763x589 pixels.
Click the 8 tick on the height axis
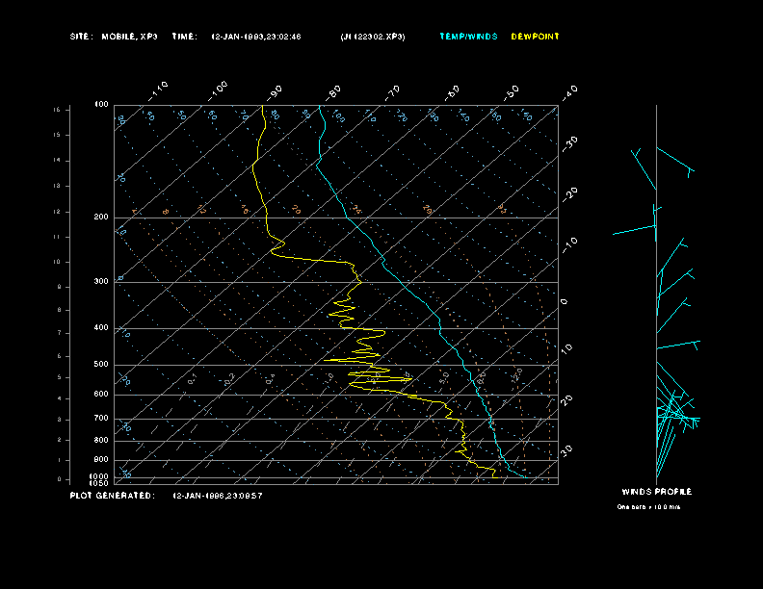60,310
